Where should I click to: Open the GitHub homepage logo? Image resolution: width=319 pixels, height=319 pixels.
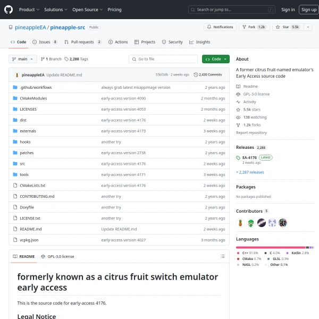pos(9,10)
